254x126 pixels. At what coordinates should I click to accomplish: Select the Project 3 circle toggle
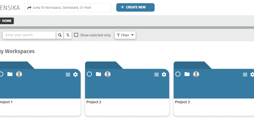tap(178, 74)
